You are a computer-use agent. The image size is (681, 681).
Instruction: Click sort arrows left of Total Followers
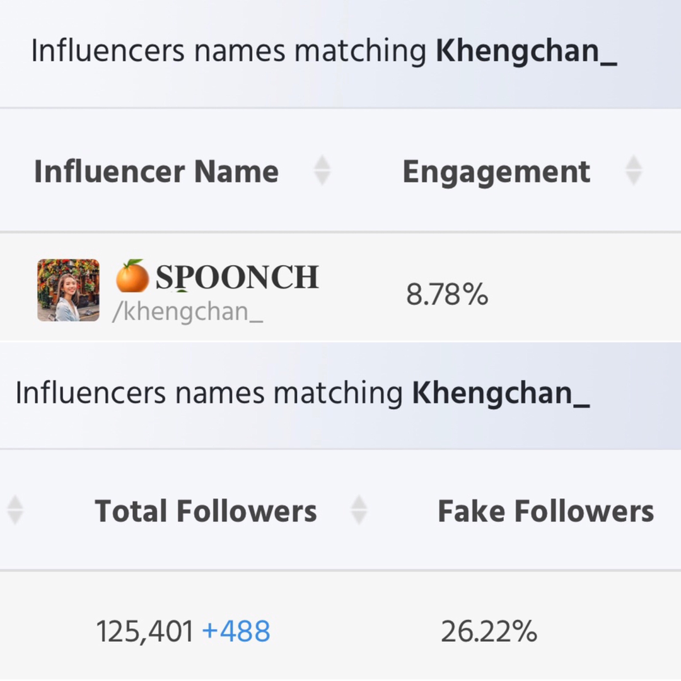[15, 510]
